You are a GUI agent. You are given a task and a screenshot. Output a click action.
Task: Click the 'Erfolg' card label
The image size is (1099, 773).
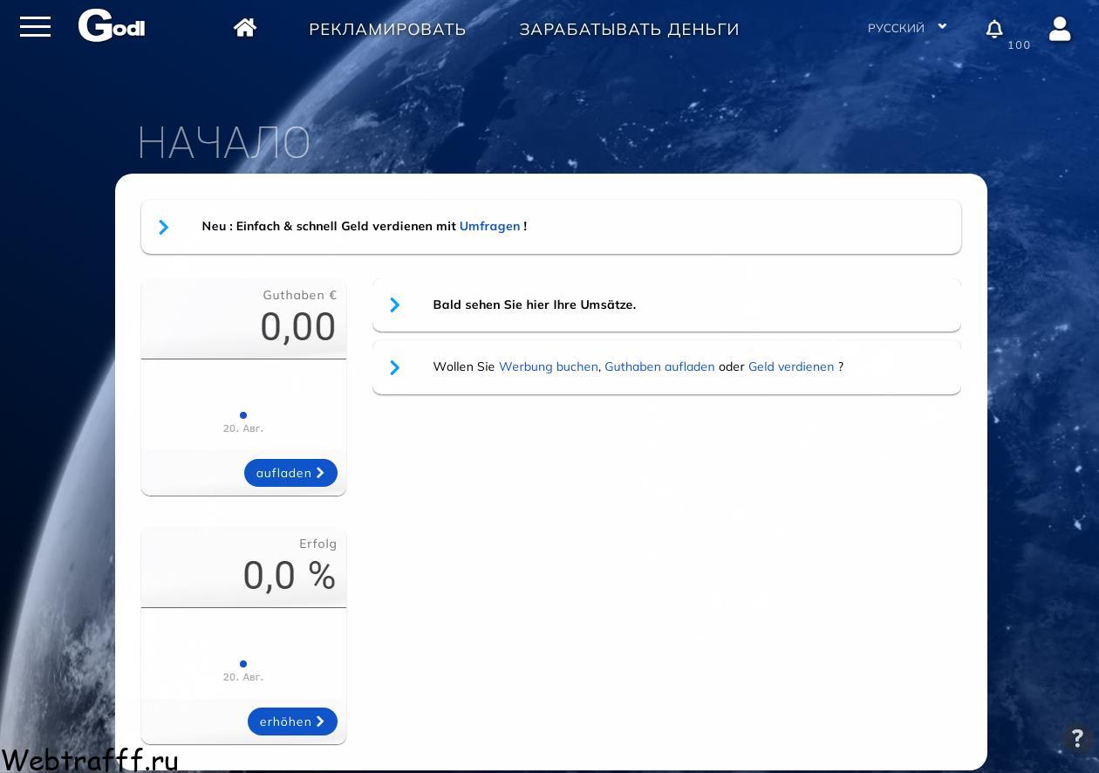click(x=317, y=544)
